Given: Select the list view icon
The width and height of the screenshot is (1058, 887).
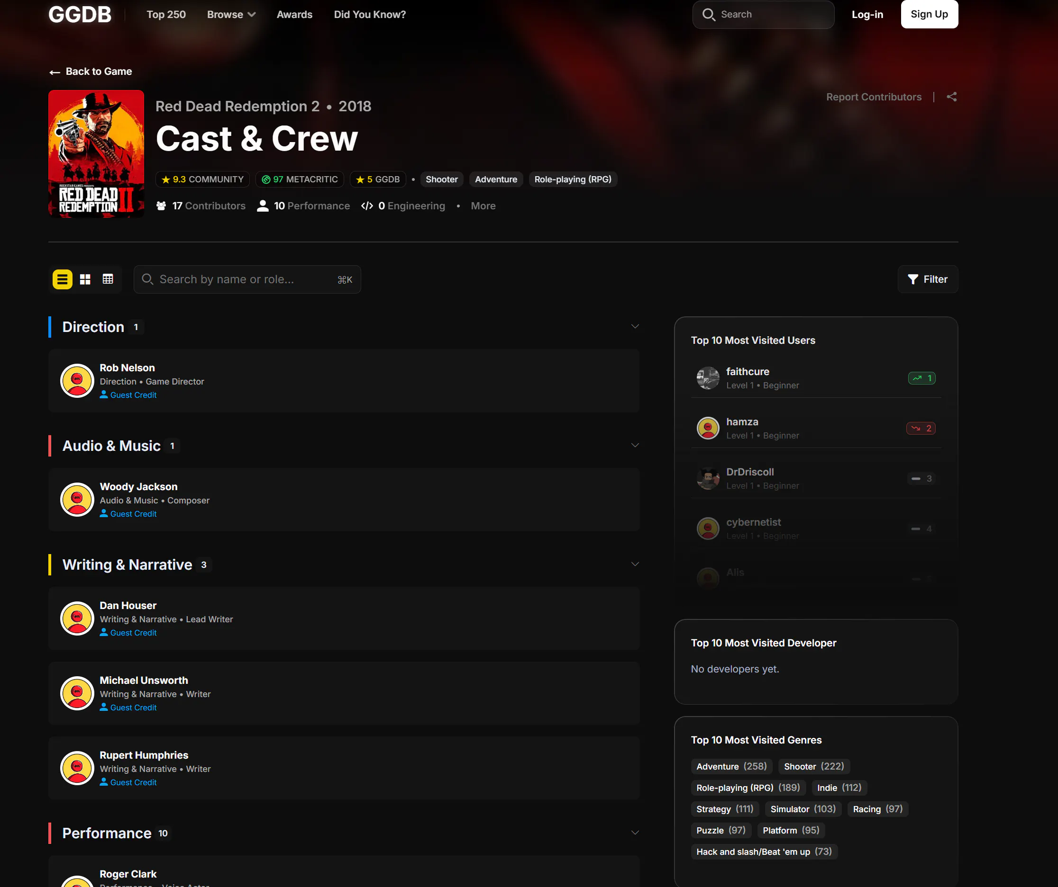Looking at the screenshot, I should pyautogui.click(x=63, y=279).
